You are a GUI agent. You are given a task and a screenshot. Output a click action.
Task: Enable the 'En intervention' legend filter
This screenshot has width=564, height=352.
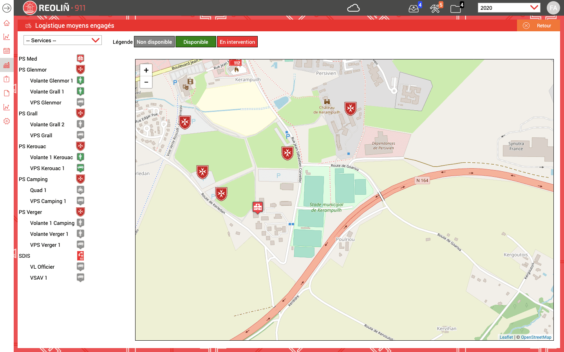(237, 41)
